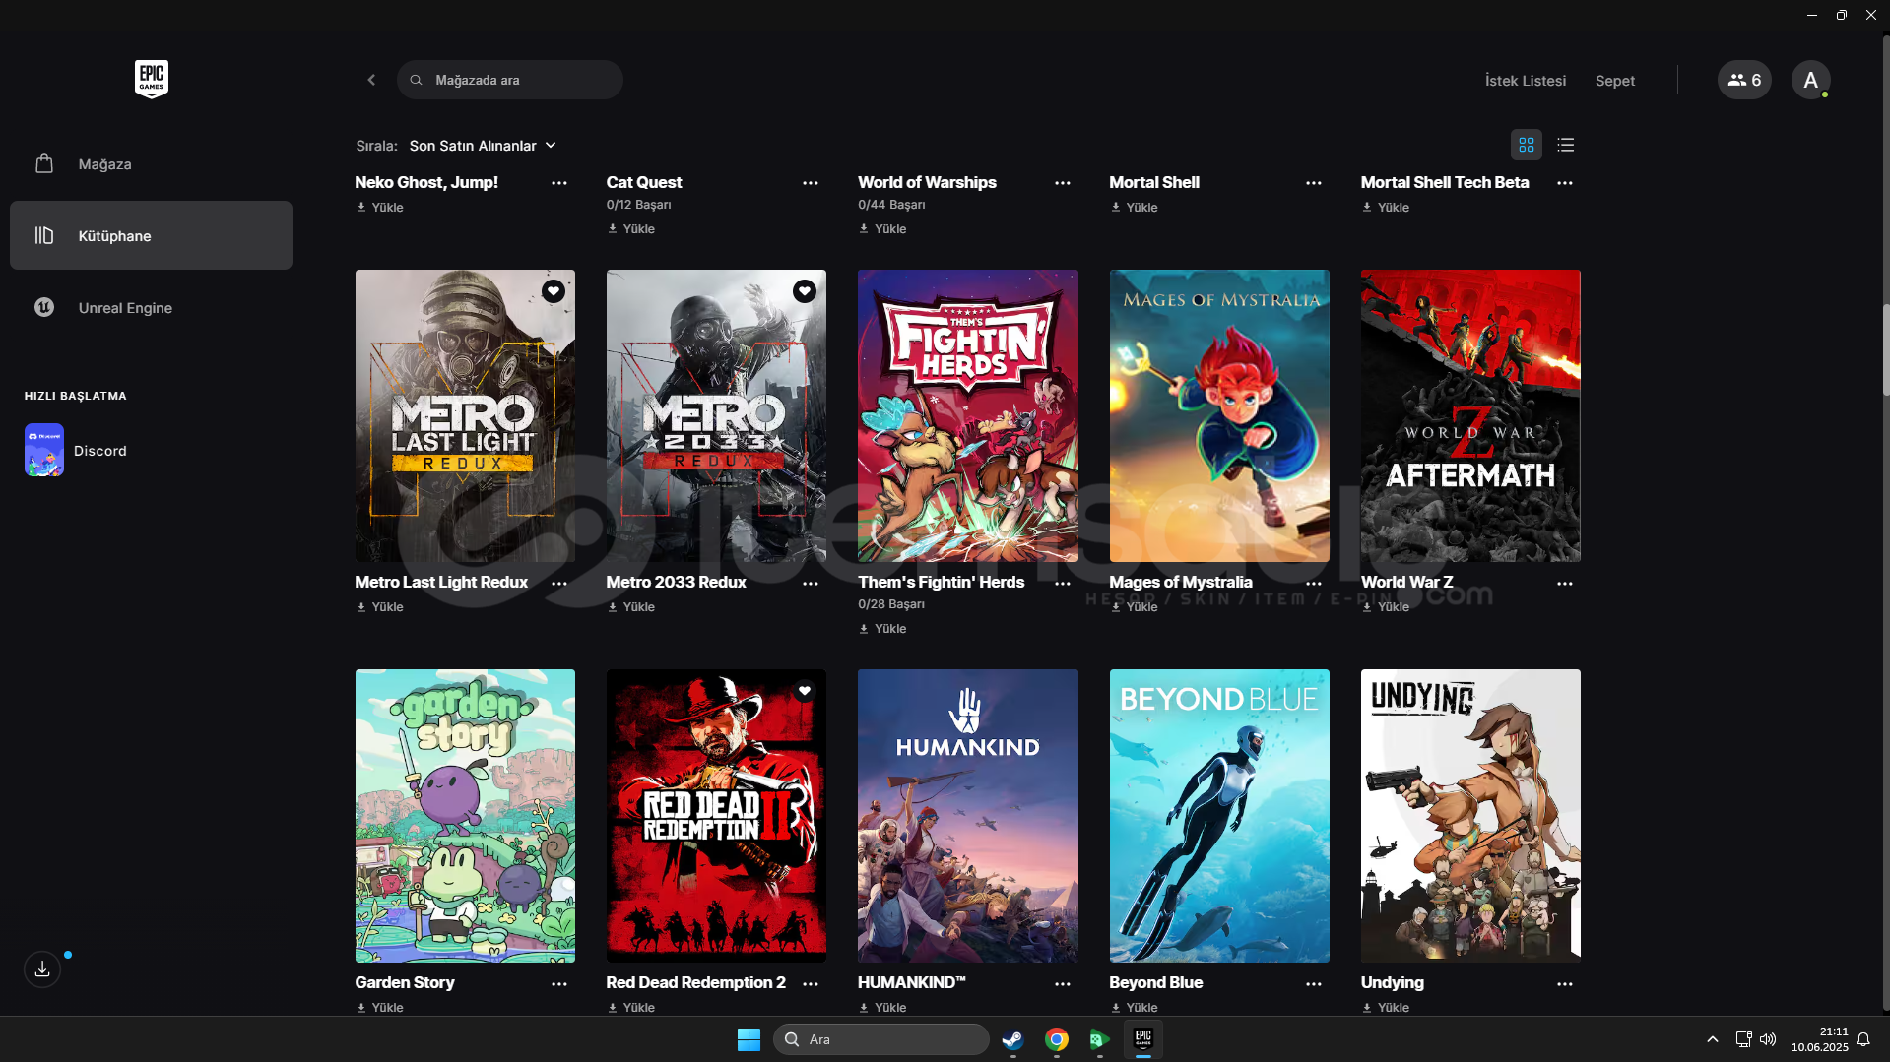This screenshot has width=1890, height=1062.
Task: Click the 0/28 Başarı achievements text
Action: [891, 604]
